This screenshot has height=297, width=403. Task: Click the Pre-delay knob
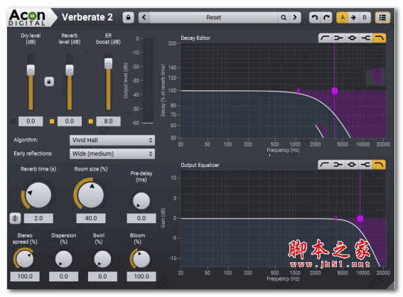(141, 201)
